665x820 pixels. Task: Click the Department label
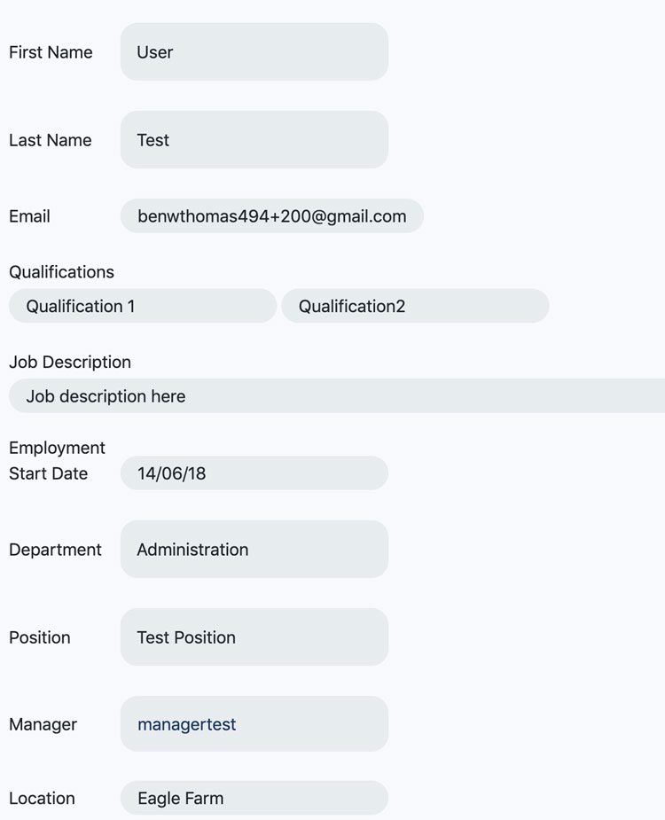(55, 550)
